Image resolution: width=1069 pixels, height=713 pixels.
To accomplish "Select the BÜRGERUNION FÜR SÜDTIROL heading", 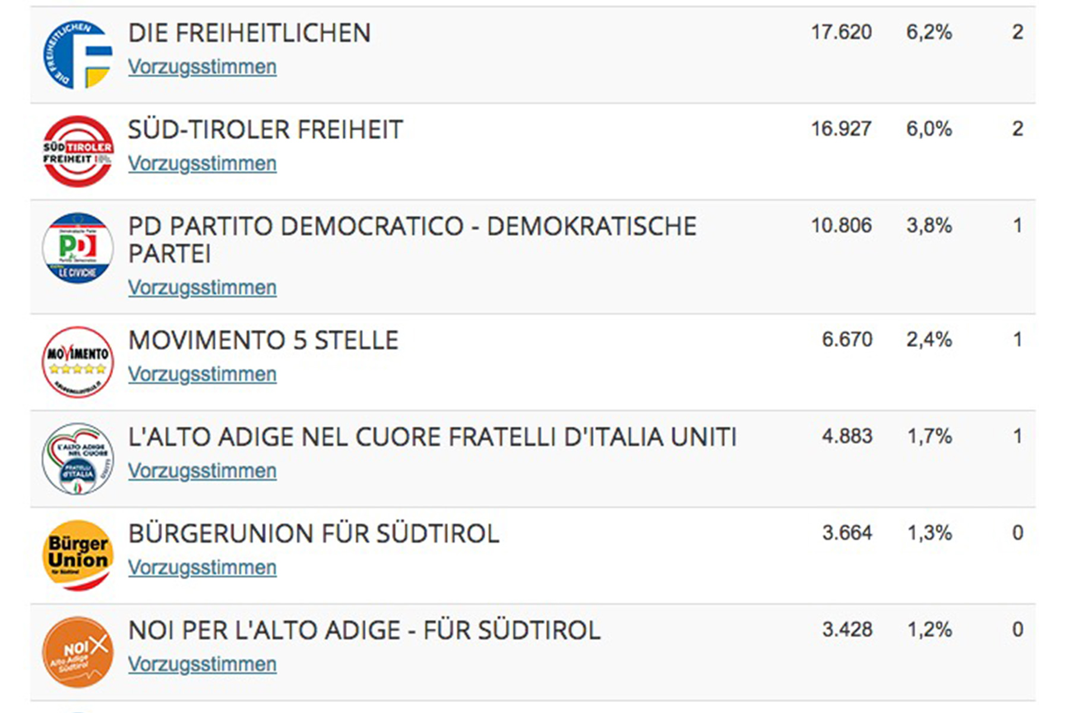I will click(314, 534).
